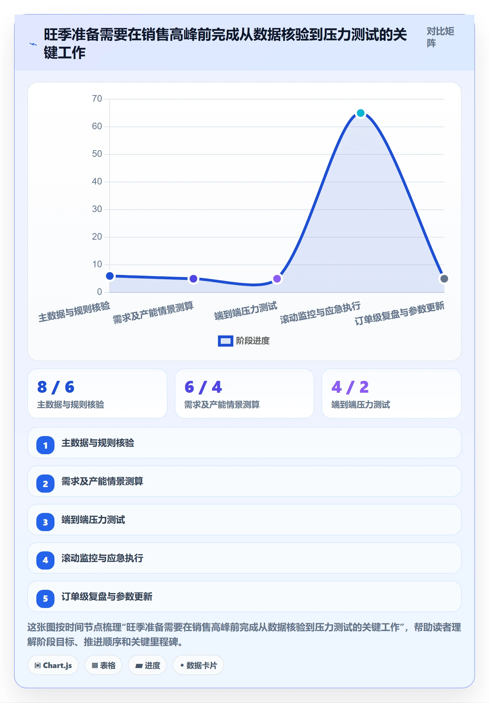Click the chart point for 主数据与规则核验
The height and width of the screenshot is (703, 489).
[110, 276]
